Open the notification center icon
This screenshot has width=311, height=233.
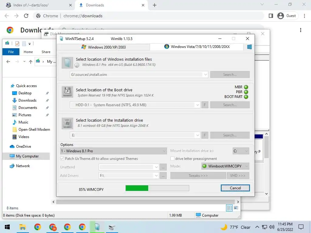pos(301,227)
